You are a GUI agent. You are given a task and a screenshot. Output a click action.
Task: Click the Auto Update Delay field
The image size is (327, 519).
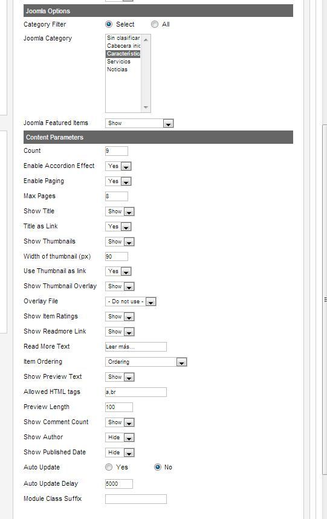point(119,484)
